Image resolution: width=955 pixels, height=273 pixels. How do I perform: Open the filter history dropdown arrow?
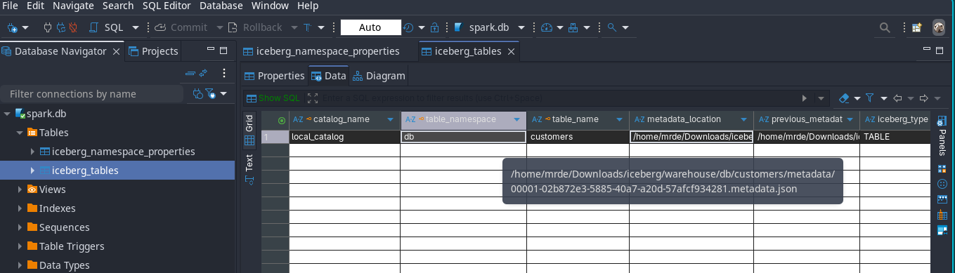(x=821, y=98)
